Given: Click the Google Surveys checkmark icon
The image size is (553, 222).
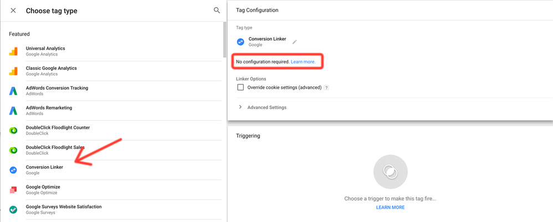Looking at the screenshot, I should coord(13,210).
